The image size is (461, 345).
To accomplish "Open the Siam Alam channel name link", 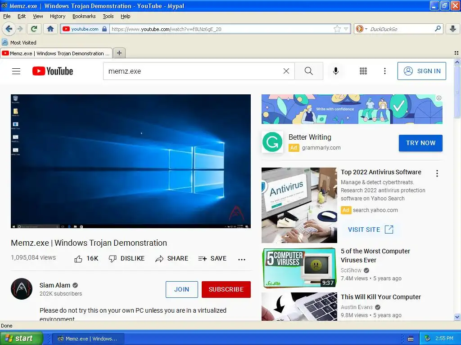I will click(x=54, y=285).
